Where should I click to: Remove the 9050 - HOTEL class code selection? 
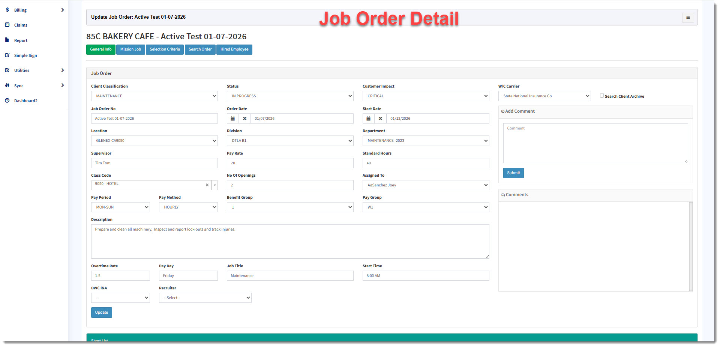coord(207,185)
